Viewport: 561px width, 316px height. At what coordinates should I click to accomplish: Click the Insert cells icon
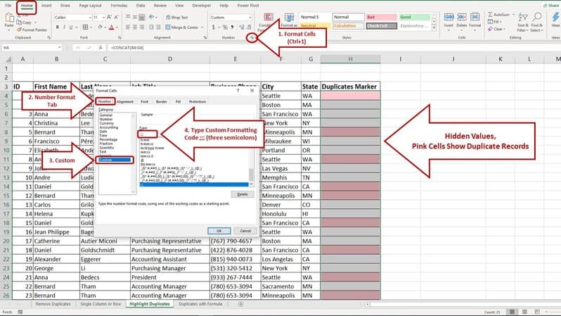click(449, 17)
